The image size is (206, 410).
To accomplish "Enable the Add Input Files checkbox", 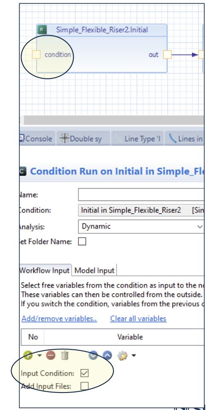I will click(84, 386).
